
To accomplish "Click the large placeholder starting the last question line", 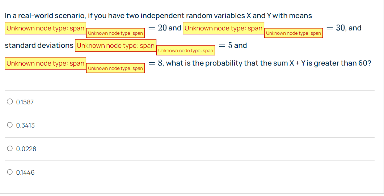I will [45, 63].
